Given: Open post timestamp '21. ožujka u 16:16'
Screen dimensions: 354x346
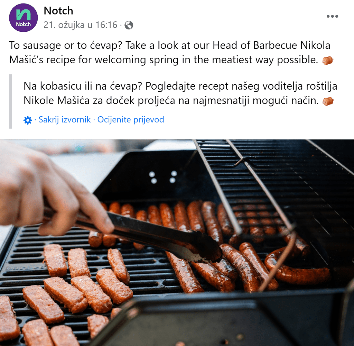Looking at the screenshot, I should pyautogui.click(x=80, y=25).
